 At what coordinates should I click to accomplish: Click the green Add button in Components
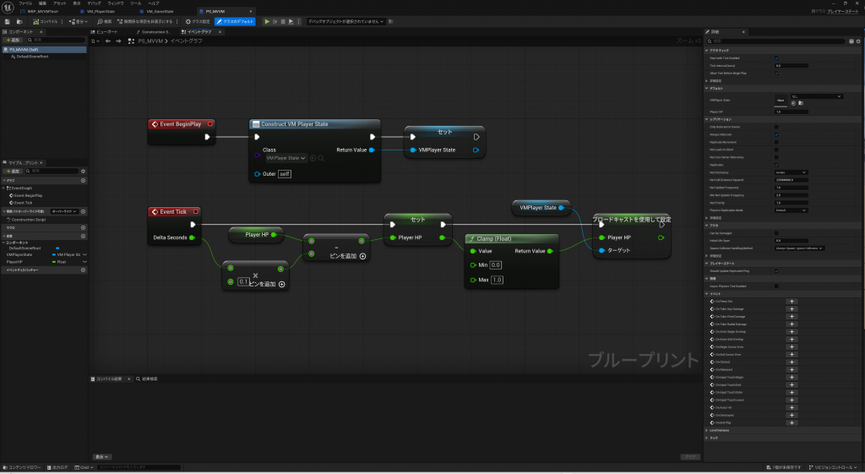[13, 40]
